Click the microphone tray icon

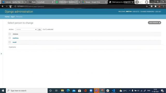133,91
